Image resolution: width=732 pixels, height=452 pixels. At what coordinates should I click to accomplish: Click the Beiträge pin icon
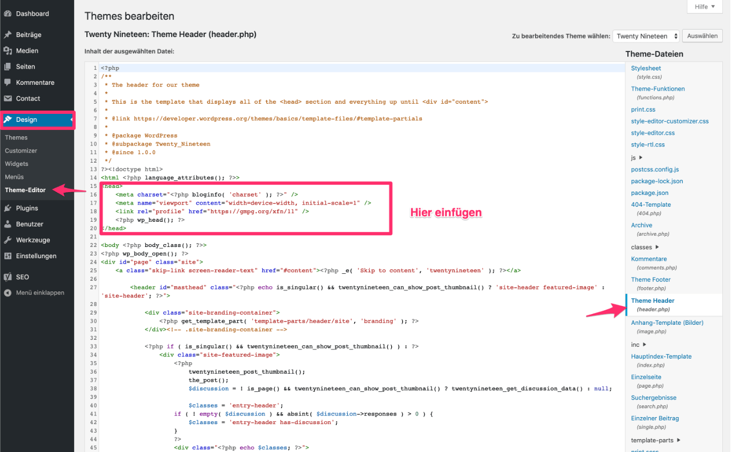8,35
